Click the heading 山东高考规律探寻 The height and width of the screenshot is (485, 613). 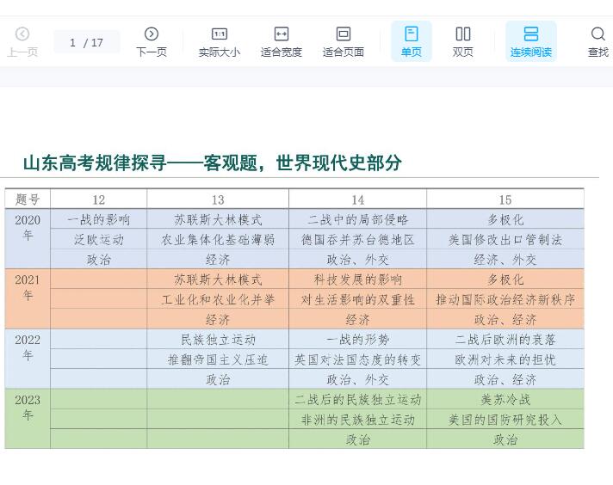pos(212,163)
